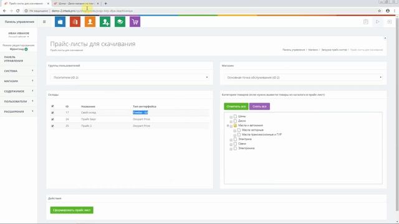399x224 pixels.
Task: Open the purple shopping cart tile
Action: coord(135,22)
